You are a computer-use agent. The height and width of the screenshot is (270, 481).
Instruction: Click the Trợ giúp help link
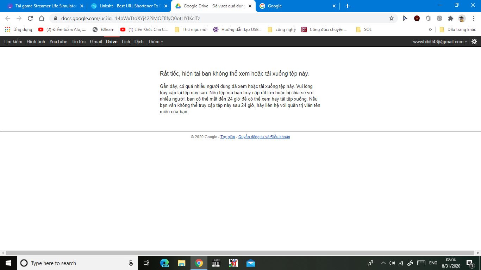227,137
